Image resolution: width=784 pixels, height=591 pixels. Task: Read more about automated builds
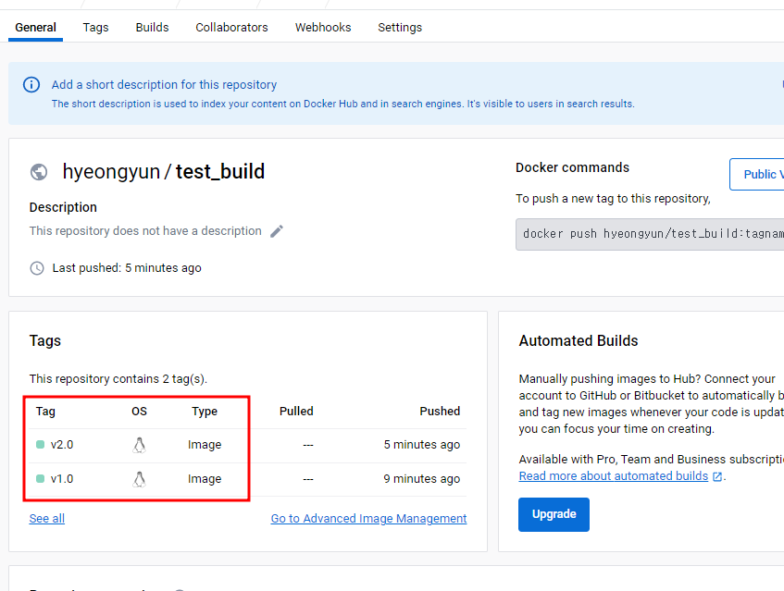pyautogui.click(x=614, y=476)
